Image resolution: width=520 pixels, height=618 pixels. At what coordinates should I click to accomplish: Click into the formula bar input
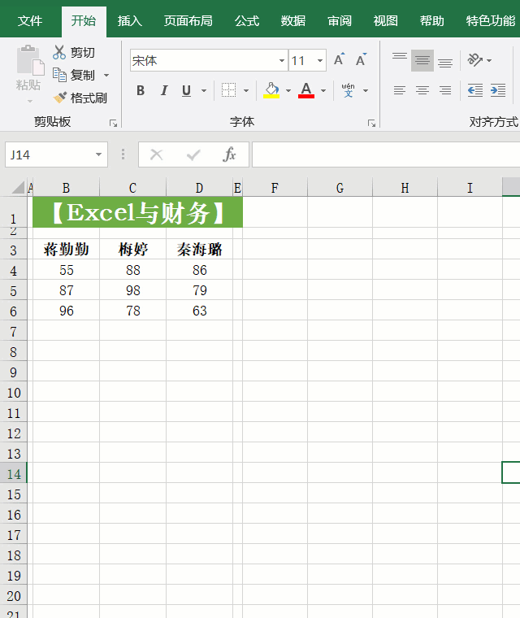tap(386, 154)
